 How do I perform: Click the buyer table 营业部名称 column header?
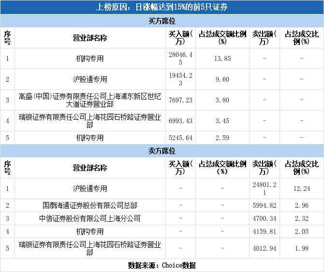[x=90, y=38]
